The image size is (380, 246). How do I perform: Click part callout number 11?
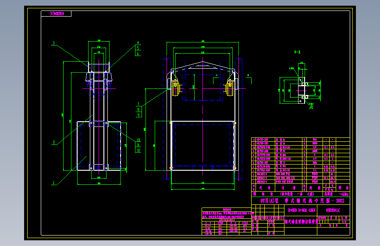139,145
